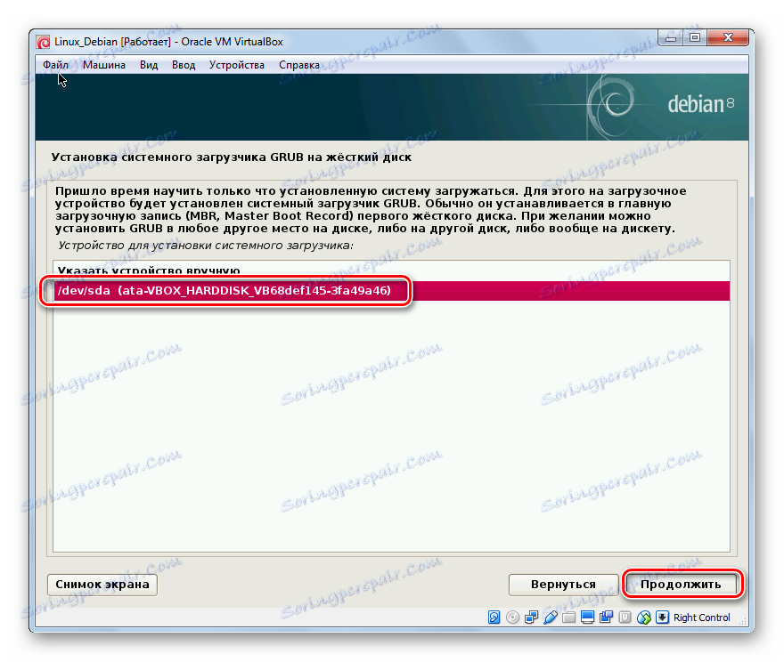Open the Ввод menu
This screenshot has width=784, height=662.
(x=184, y=65)
